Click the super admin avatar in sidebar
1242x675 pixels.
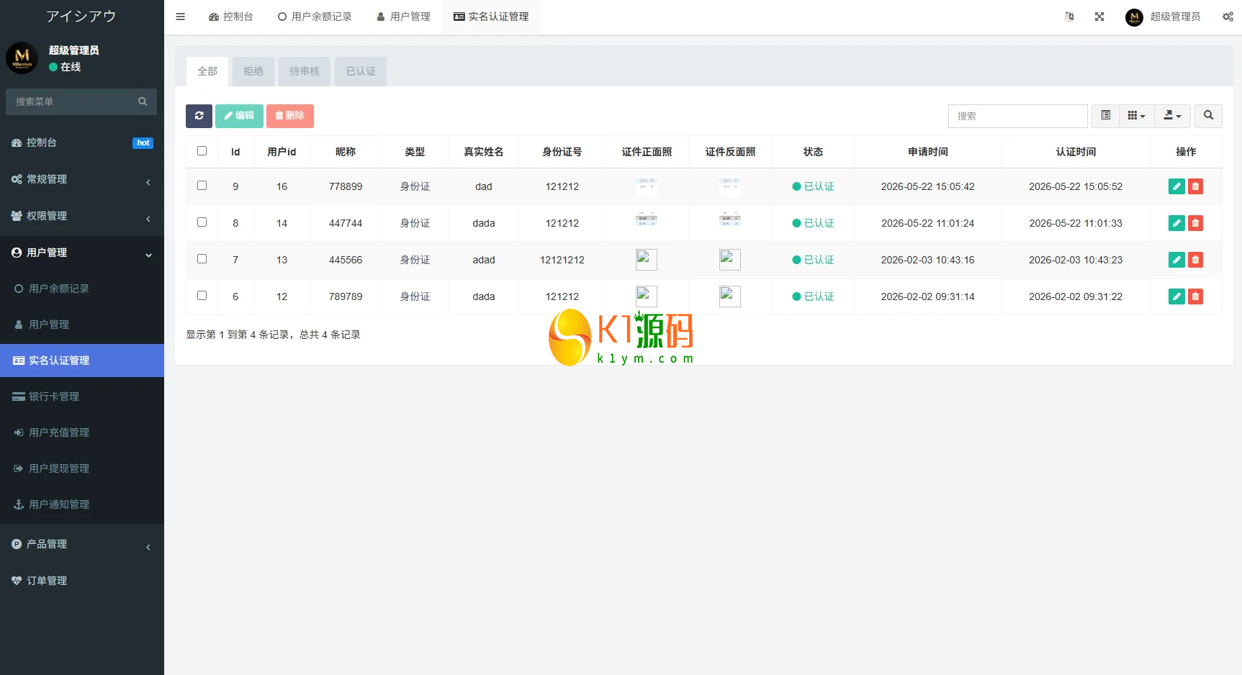pyautogui.click(x=22, y=58)
